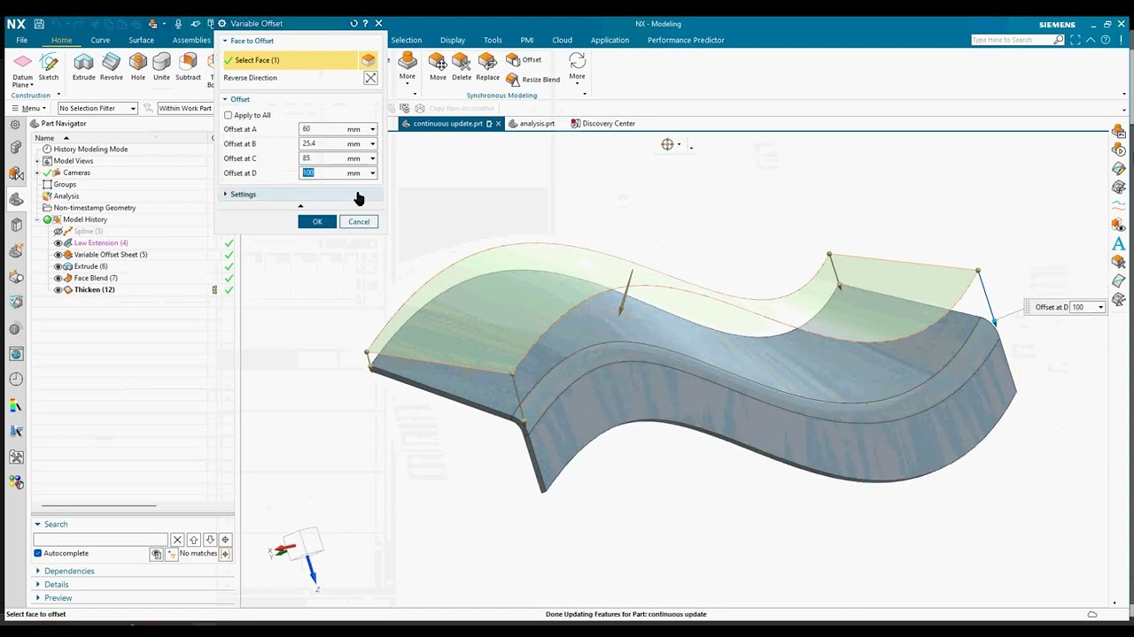Click Cancel in Variable Offset dialog
The width and height of the screenshot is (1134, 637).
pos(359,221)
